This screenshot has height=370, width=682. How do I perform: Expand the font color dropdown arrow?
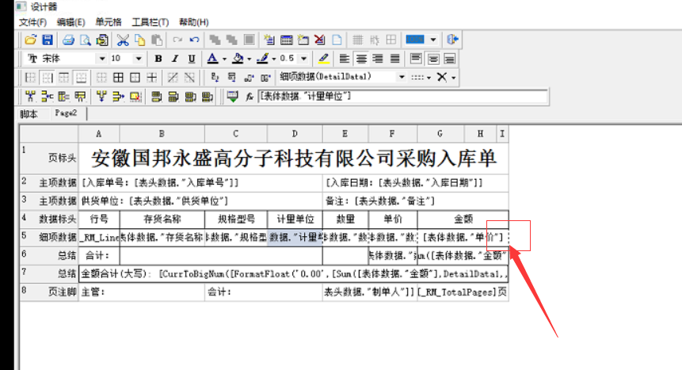point(224,59)
